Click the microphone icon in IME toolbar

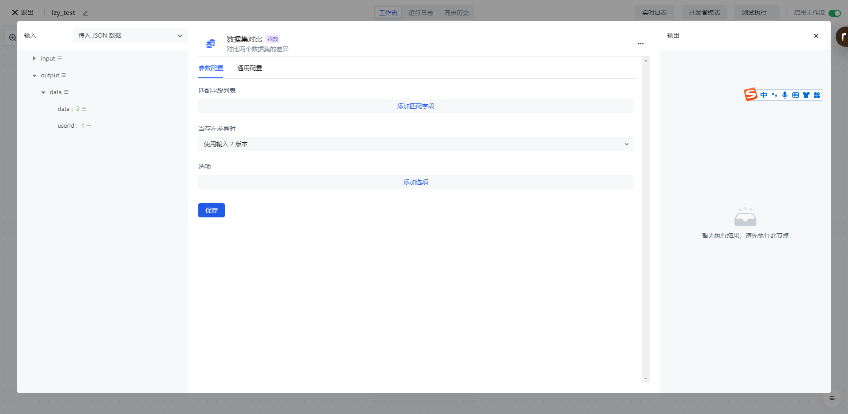tap(785, 95)
